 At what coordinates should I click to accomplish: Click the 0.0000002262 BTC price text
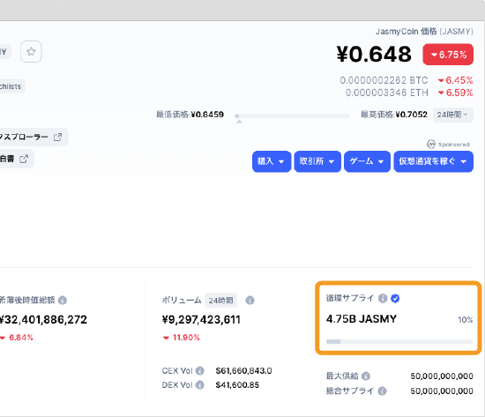(x=384, y=80)
